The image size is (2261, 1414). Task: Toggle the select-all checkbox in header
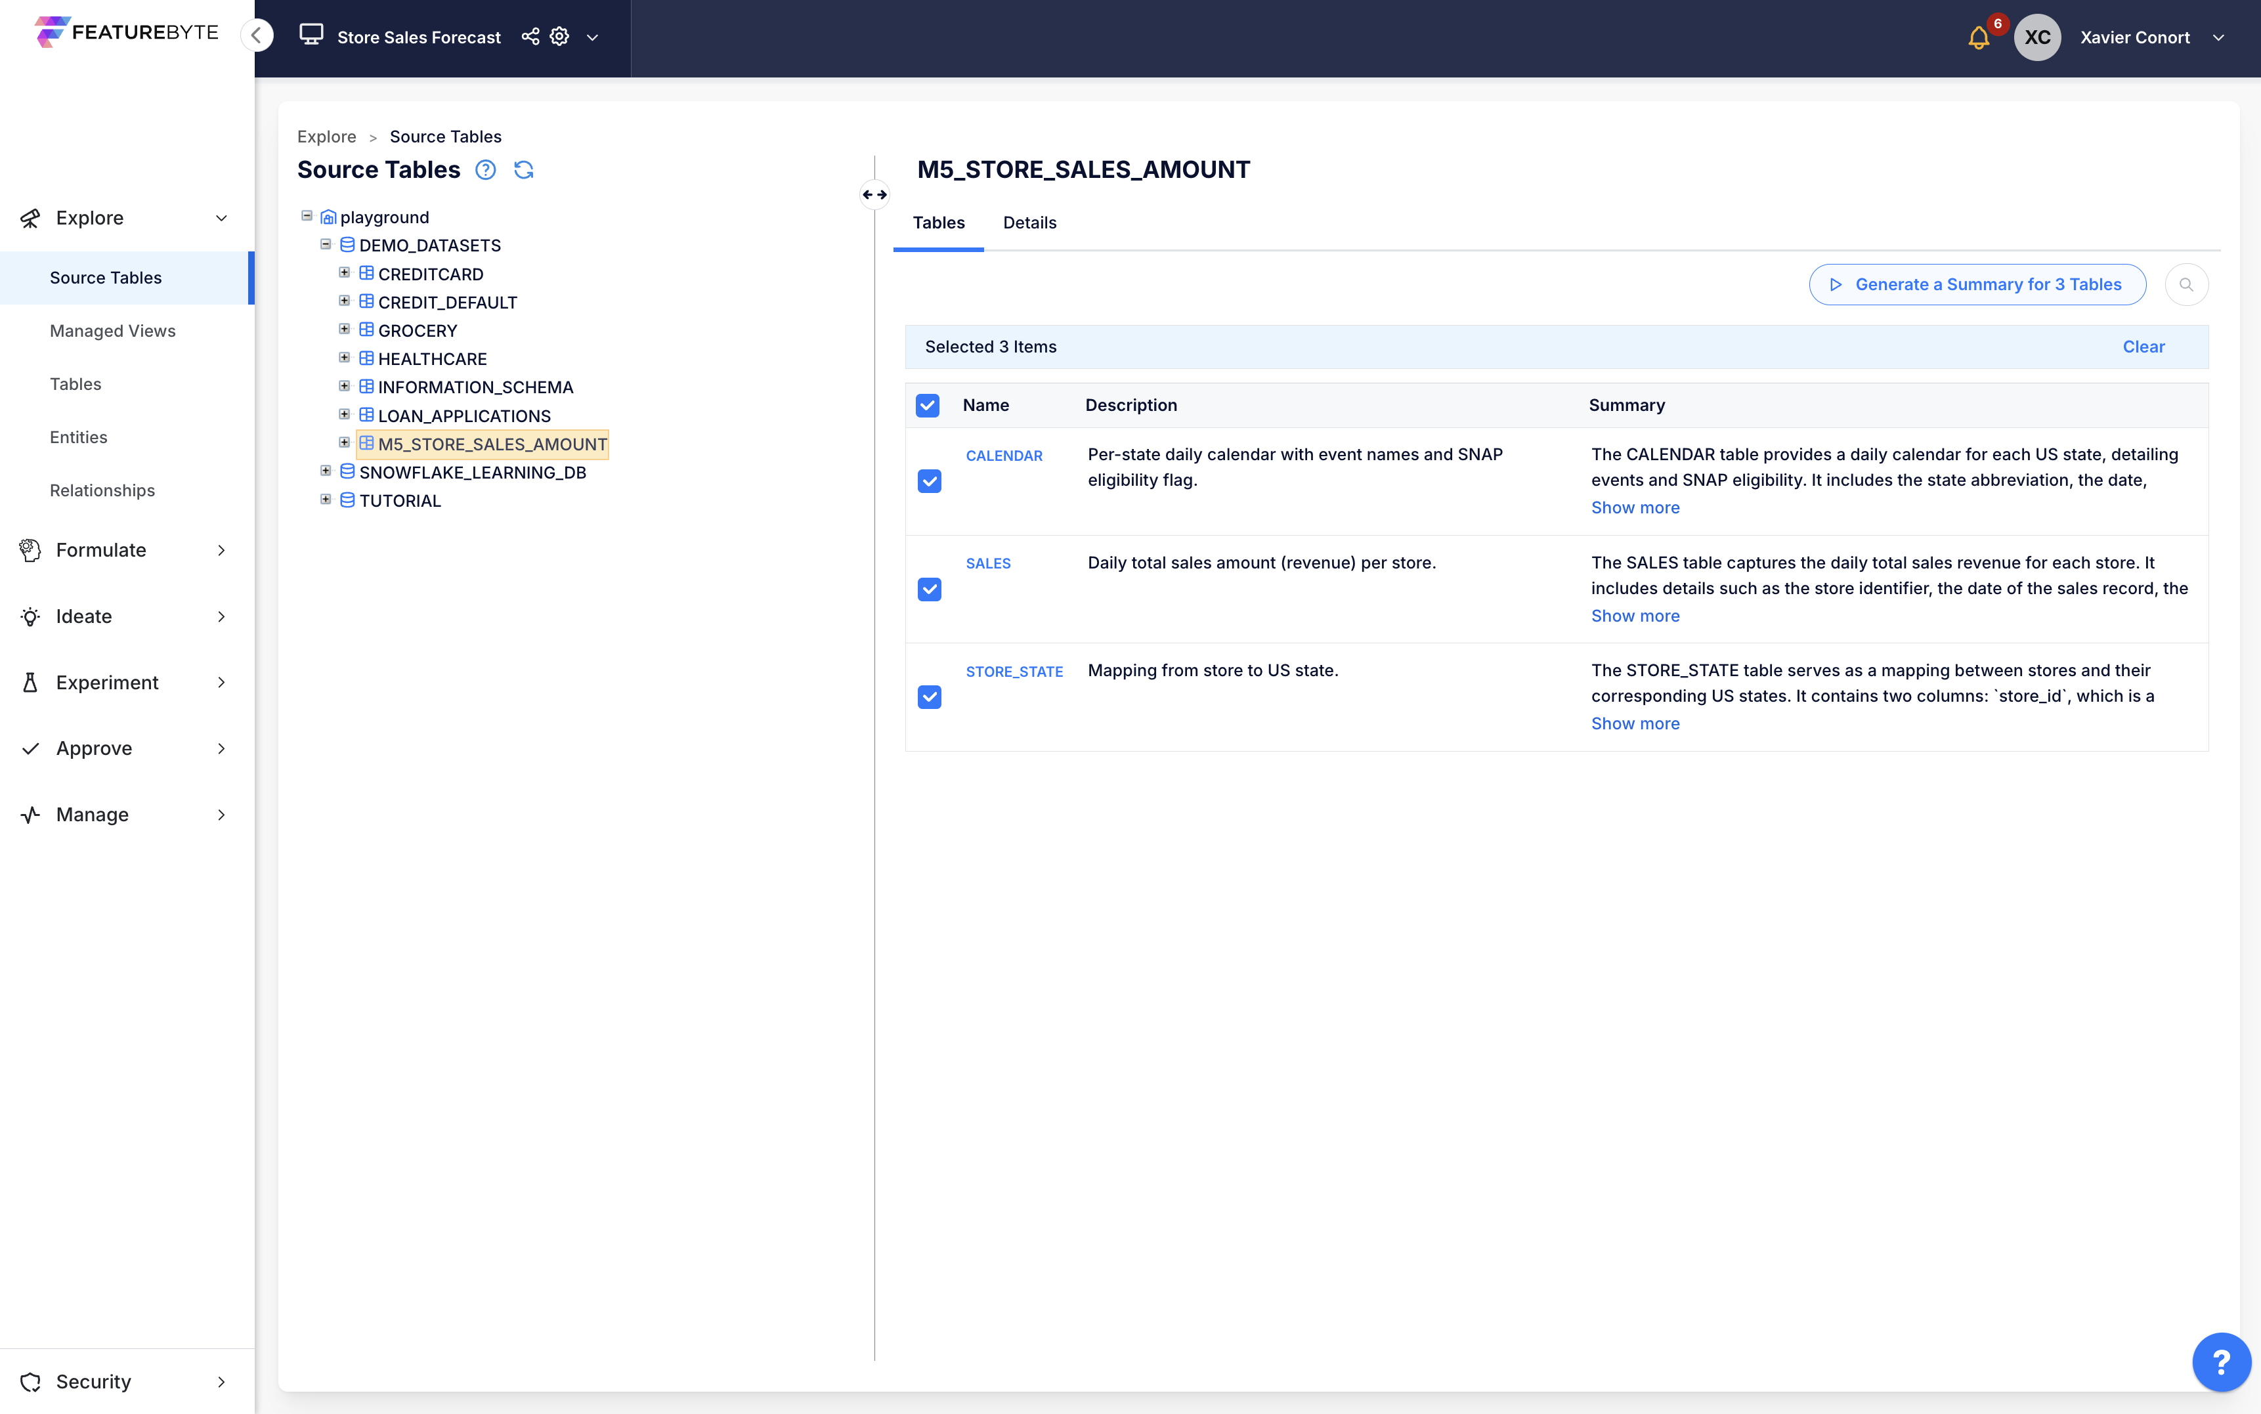928,405
